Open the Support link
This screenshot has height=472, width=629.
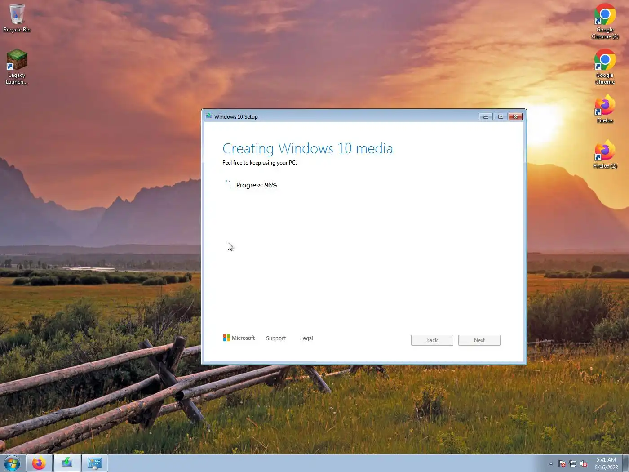coord(276,338)
